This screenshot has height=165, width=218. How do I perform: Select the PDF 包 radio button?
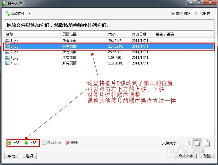[x=196, y=14]
